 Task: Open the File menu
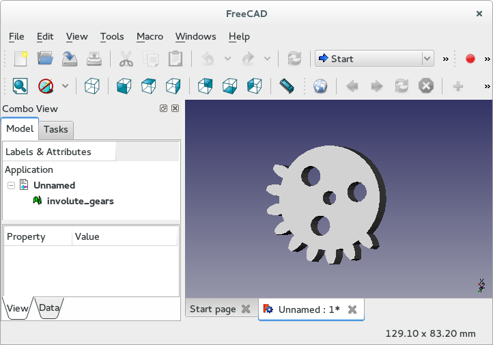[16, 36]
